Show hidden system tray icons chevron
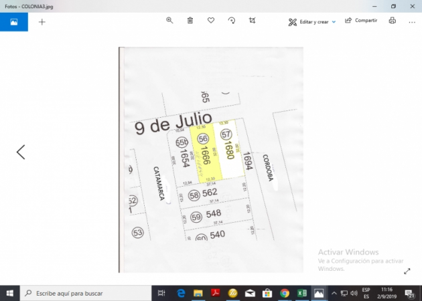This screenshot has height=301, width=422. click(335, 293)
